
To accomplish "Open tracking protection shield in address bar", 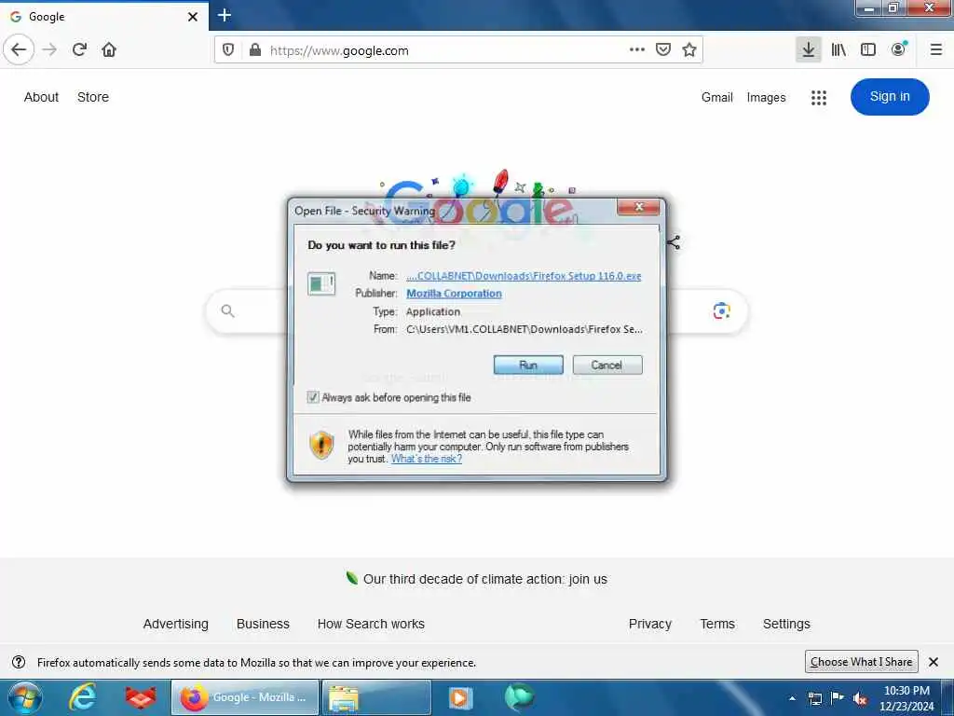I will pos(228,50).
